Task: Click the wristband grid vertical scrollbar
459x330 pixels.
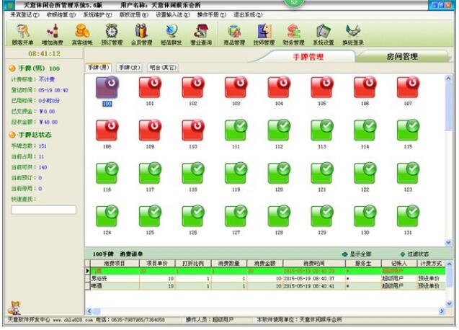Action: pyautogui.click(x=448, y=107)
